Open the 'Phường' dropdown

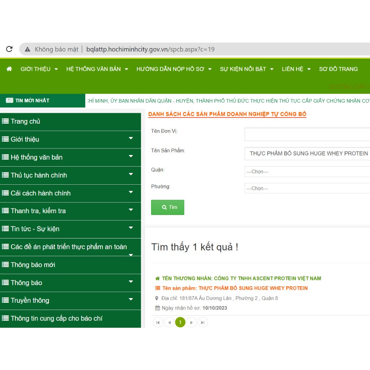coord(307,188)
